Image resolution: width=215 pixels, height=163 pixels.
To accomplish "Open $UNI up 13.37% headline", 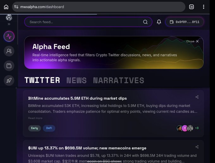I will (87, 148).
